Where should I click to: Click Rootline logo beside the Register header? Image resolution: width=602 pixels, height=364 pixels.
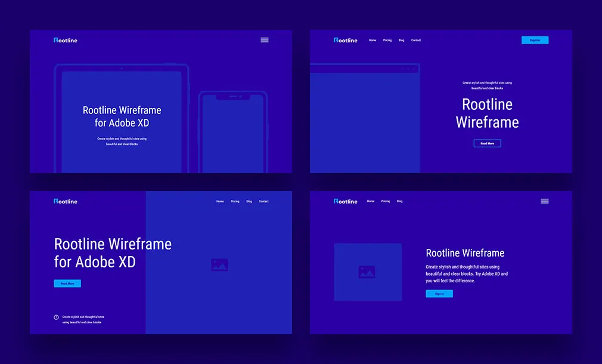pyautogui.click(x=346, y=40)
